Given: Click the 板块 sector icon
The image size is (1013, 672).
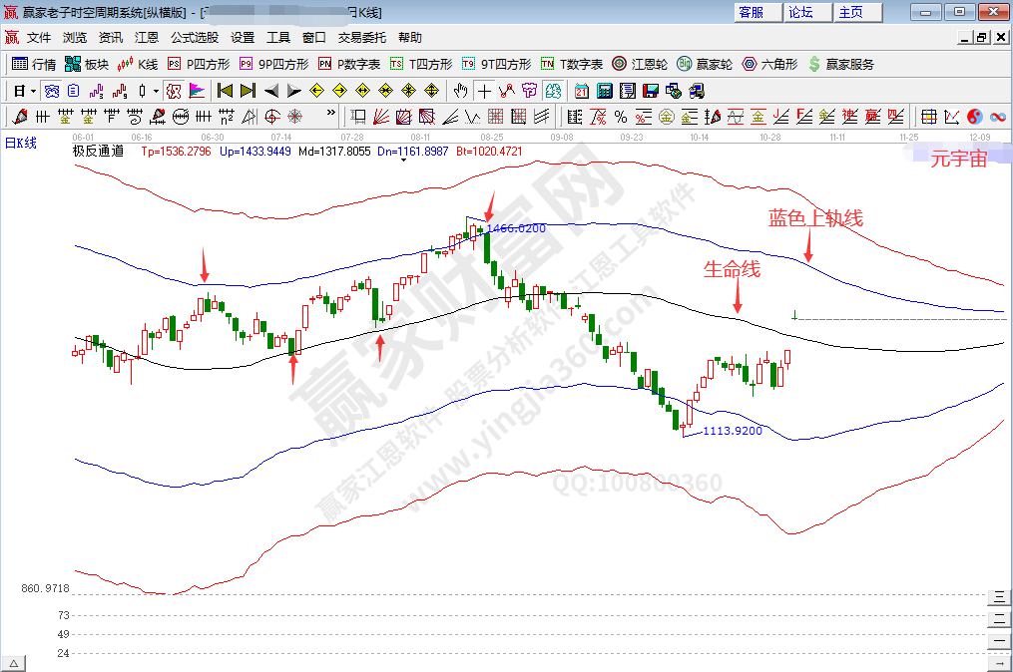Looking at the screenshot, I should coord(86,64).
